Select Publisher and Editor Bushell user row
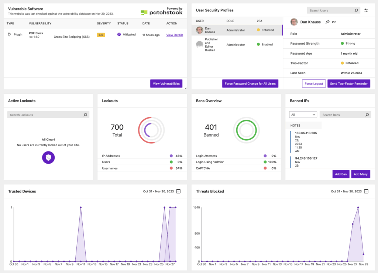Viewport: 378px width, 273px height. (237, 45)
